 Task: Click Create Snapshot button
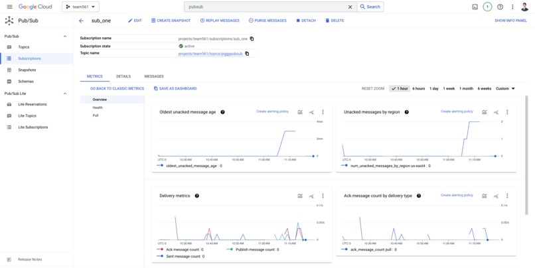pos(171,21)
